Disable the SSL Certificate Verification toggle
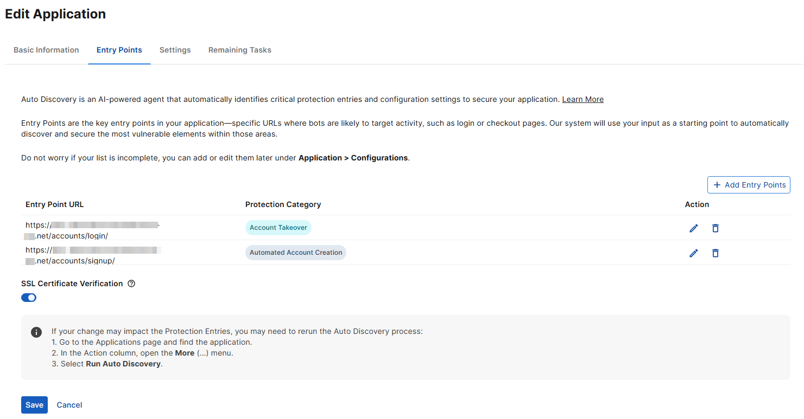This screenshot has width=804, height=419. click(29, 298)
